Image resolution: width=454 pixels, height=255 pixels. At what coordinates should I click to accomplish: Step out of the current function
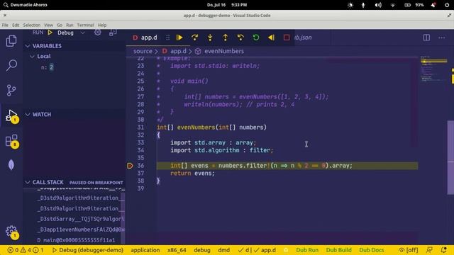pos(225,38)
